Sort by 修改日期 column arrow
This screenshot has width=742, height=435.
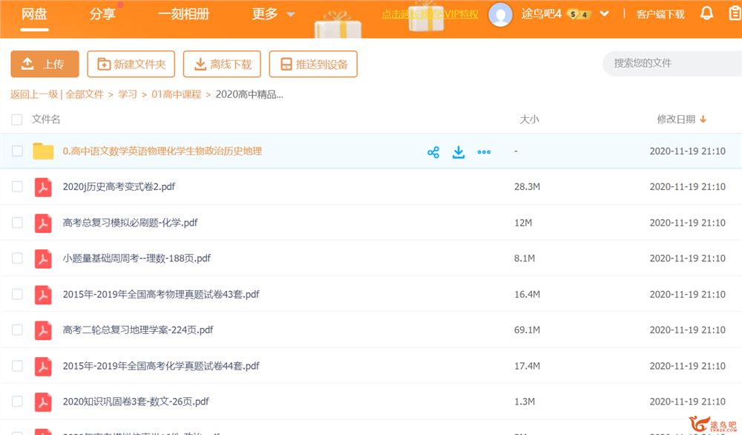point(703,120)
